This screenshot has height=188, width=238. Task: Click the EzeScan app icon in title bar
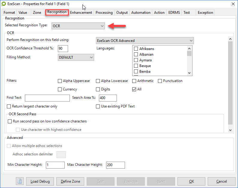tap(4, 4)
